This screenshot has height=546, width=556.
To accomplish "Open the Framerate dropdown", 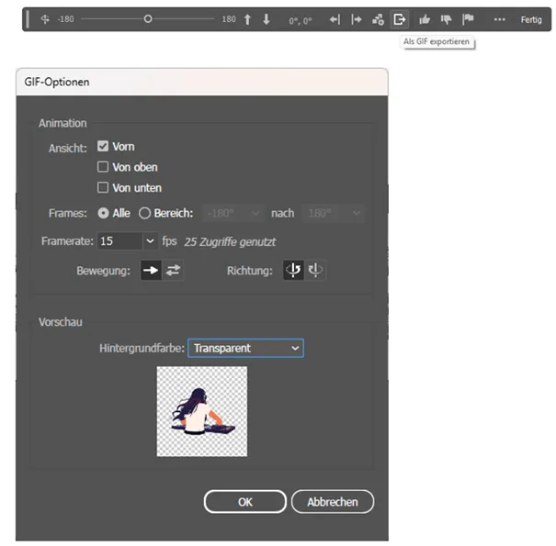I will 151,241.
